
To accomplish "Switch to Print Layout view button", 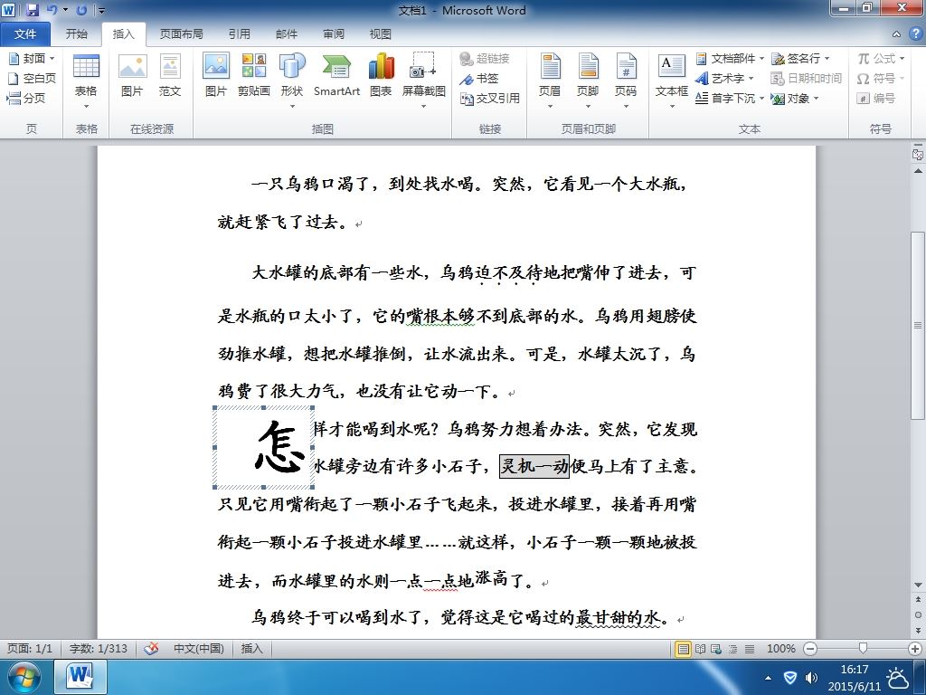I will [684, 649].
